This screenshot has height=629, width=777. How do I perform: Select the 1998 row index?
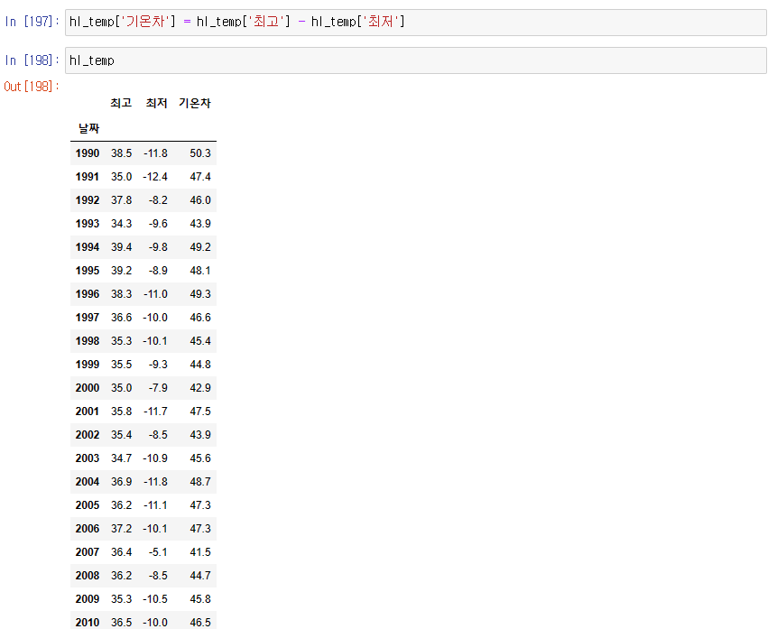click(88, 341)
